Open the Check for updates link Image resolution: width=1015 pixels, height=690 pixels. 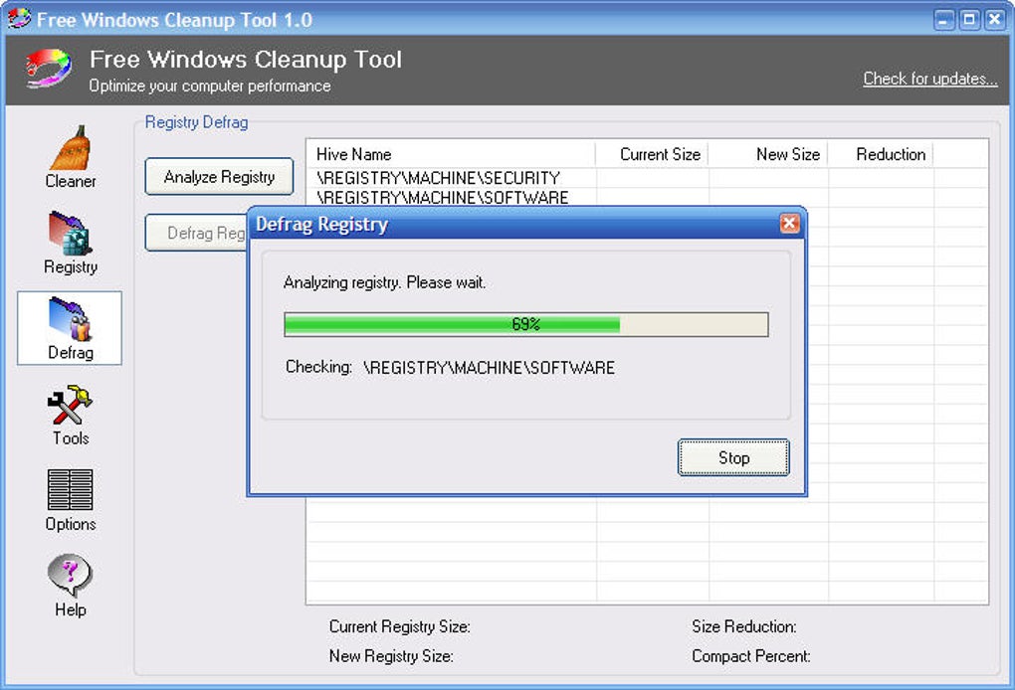(x=929, y=79)
